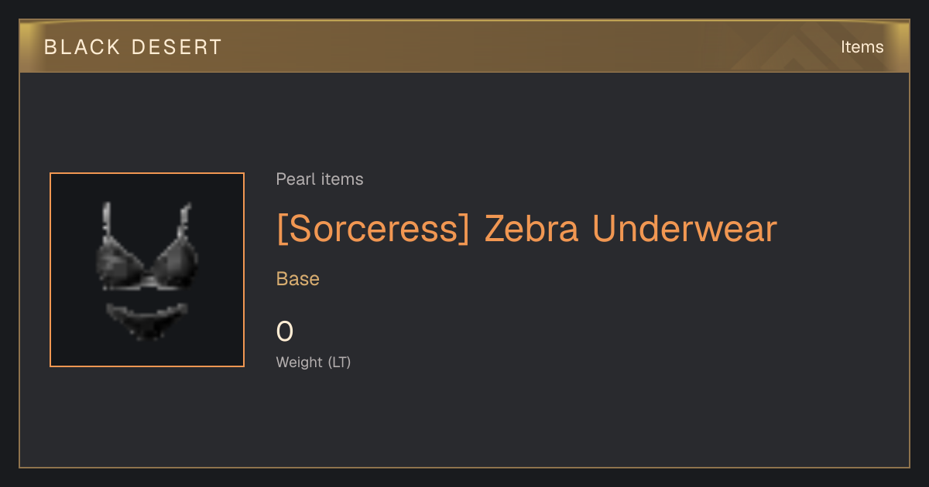
Task: Click the word Pearl above the title
Action: click(x=293, y=179)
